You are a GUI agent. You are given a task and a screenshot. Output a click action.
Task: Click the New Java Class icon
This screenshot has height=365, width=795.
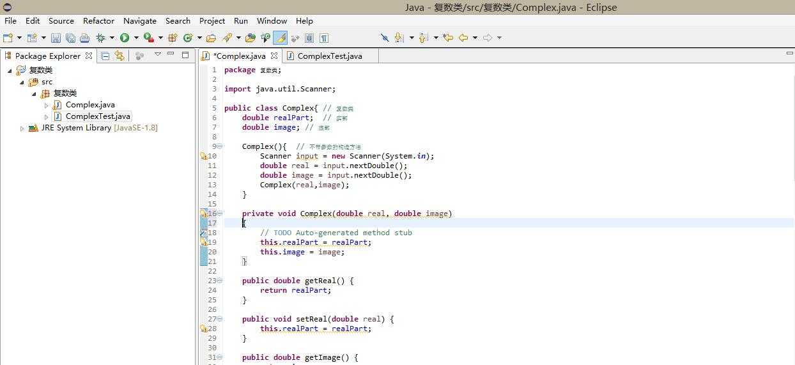[x=188, y=38]
